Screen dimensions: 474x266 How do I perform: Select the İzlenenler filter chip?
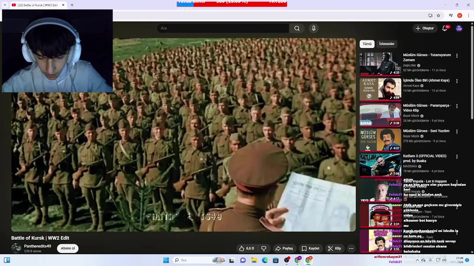pos(387,44)
